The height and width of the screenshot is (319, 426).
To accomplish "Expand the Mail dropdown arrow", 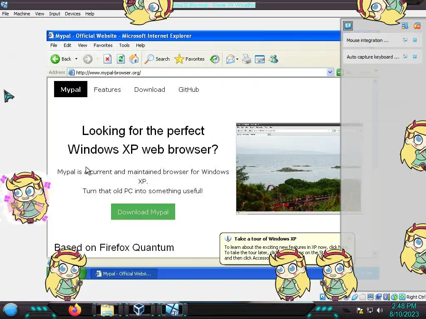I will coord(238,59).
